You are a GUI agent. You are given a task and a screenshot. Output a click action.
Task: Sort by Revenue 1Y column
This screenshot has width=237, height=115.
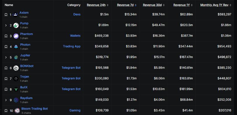183,5
